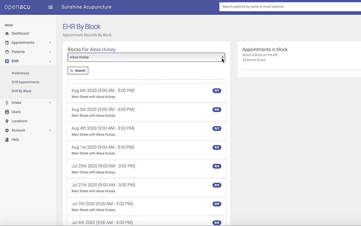Open the Alexa Hulsey practitioner dropdown

(x=146, y=57)
